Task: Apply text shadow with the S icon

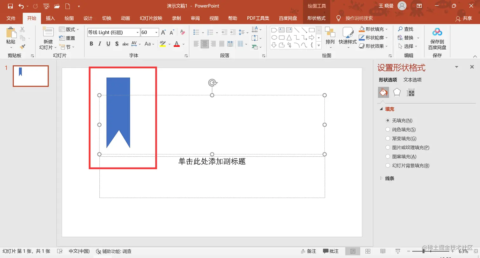Action: [x=117, y=44]
